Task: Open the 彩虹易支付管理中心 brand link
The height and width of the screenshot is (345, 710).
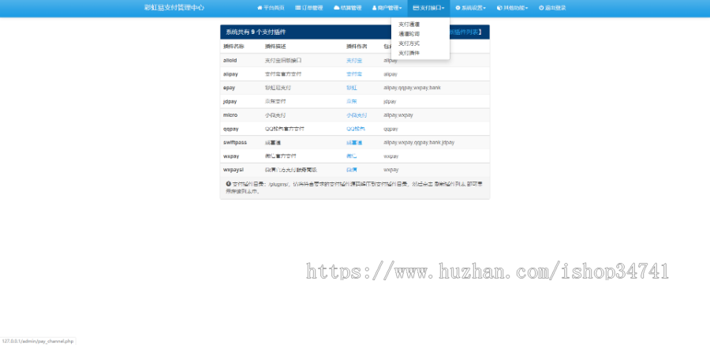Action: (174, 8)
